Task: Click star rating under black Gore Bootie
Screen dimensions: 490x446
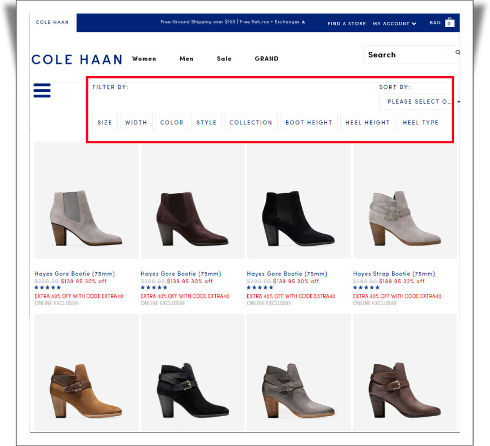Action: pos(260,288)
